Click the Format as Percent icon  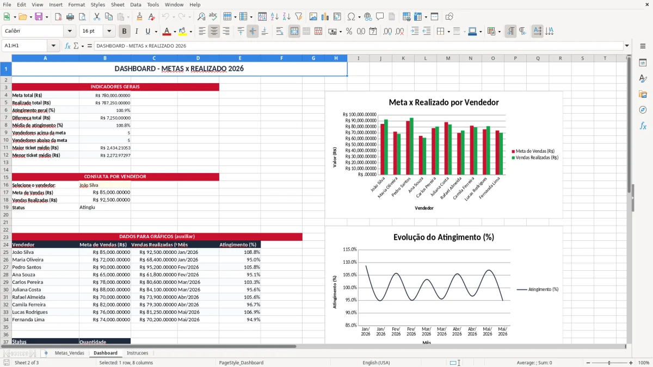click(349, 32)
